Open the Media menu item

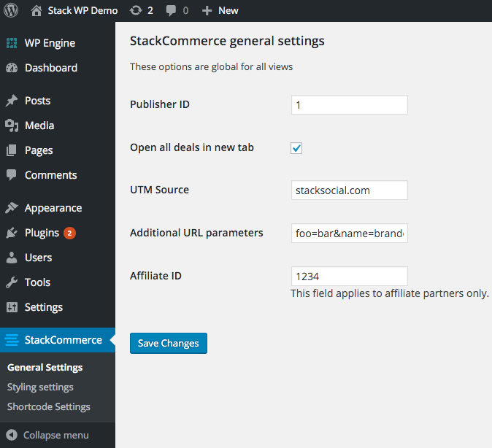tap(39, 125)
